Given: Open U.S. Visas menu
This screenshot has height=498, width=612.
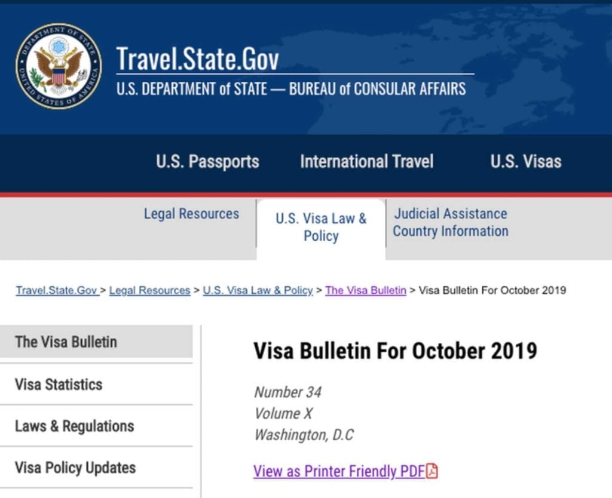Looking at the screenshot, I should tap(526, 161).
